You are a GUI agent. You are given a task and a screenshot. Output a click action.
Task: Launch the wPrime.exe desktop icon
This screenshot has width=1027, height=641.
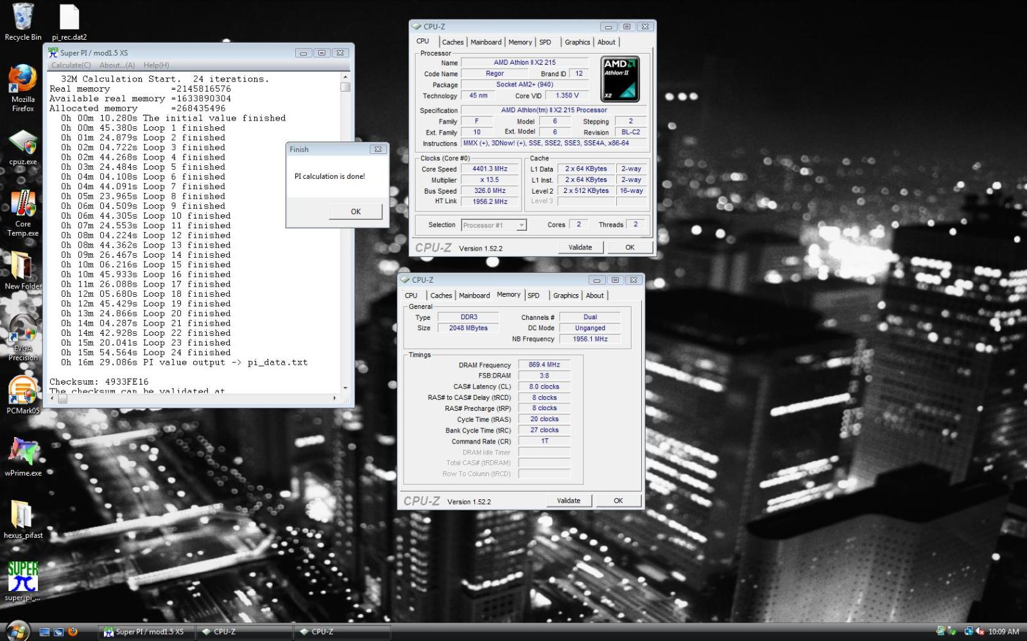[22, 458]
